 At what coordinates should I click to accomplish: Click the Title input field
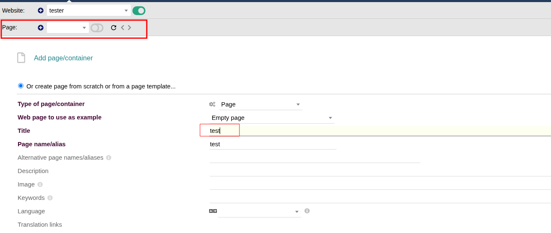pos(377,131)
